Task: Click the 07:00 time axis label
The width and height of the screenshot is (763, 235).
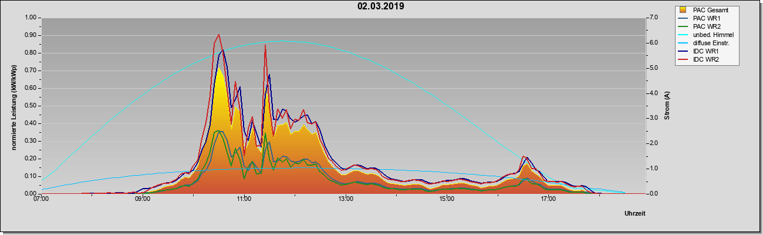Action: click(x=41, y=200)
